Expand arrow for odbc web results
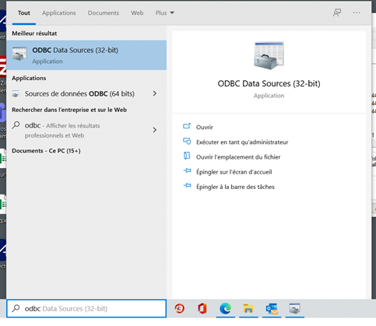Image resolution: width=376 pixels, height=326 pixels. (155, 130)
